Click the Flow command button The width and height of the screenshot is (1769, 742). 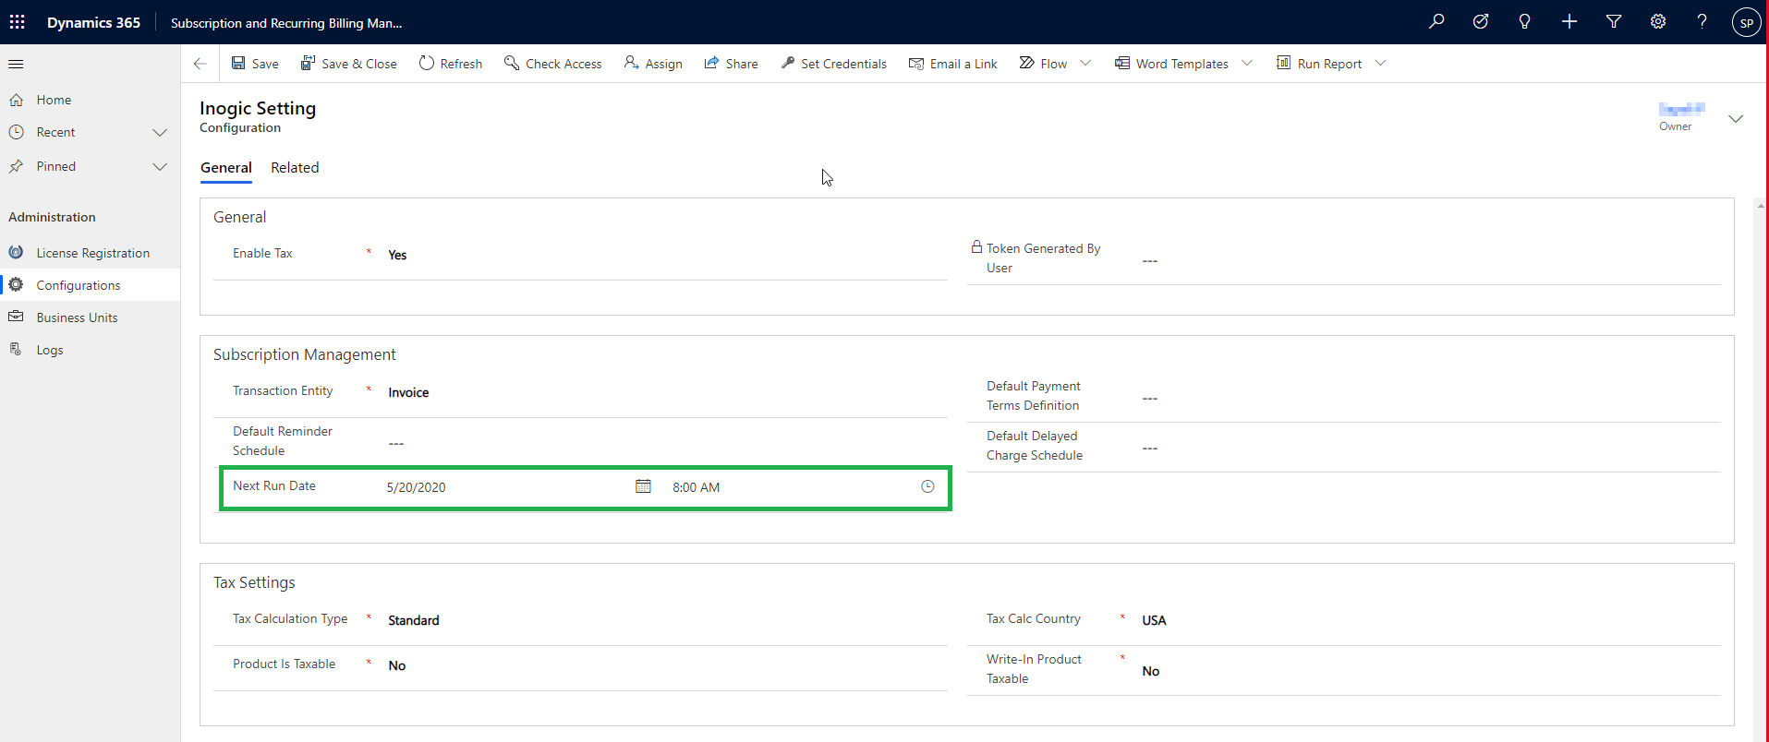[x=1043, y=64]
